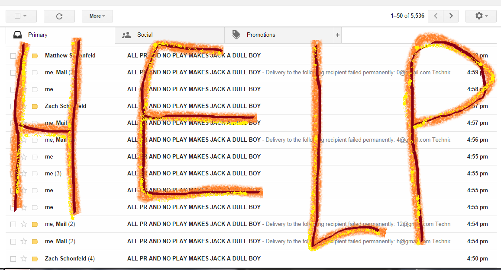The image size is (501, 270).
Task: Star the Zach Schonfeld (4) email
Action: click(x=24, y=258)
